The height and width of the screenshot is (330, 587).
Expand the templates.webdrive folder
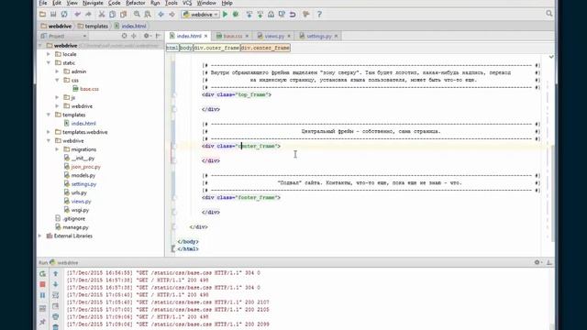point(49,132)
